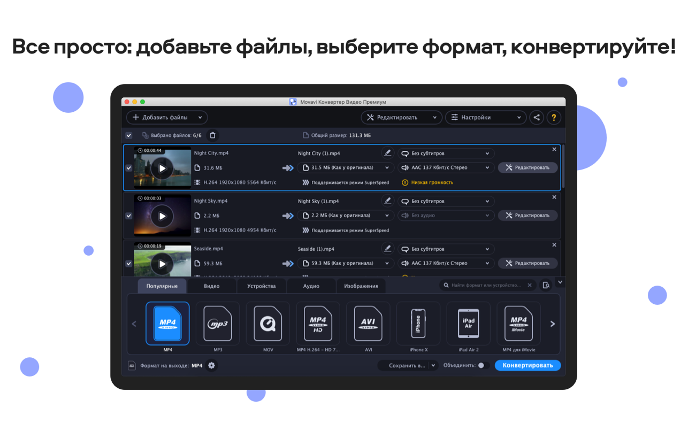
Task: Click the trash icon to delete selected files
Action: (x=212, y=135)
